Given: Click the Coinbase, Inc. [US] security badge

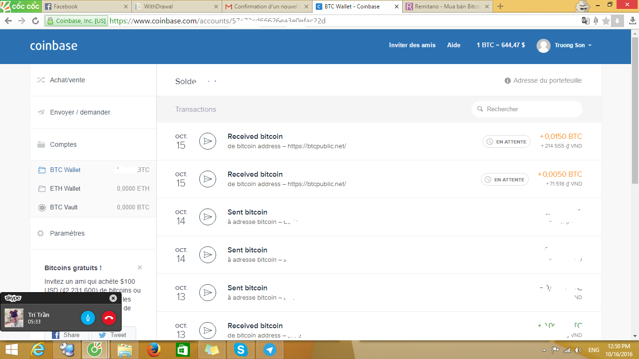Looking at the screenshot, I should click(76, 21).
